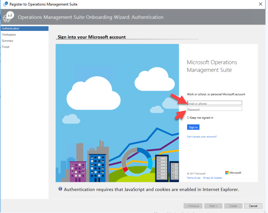The width and height of the screenshot is (268, 213).
Task: Select Summary step in sidebar
Action: coord(7,41)
